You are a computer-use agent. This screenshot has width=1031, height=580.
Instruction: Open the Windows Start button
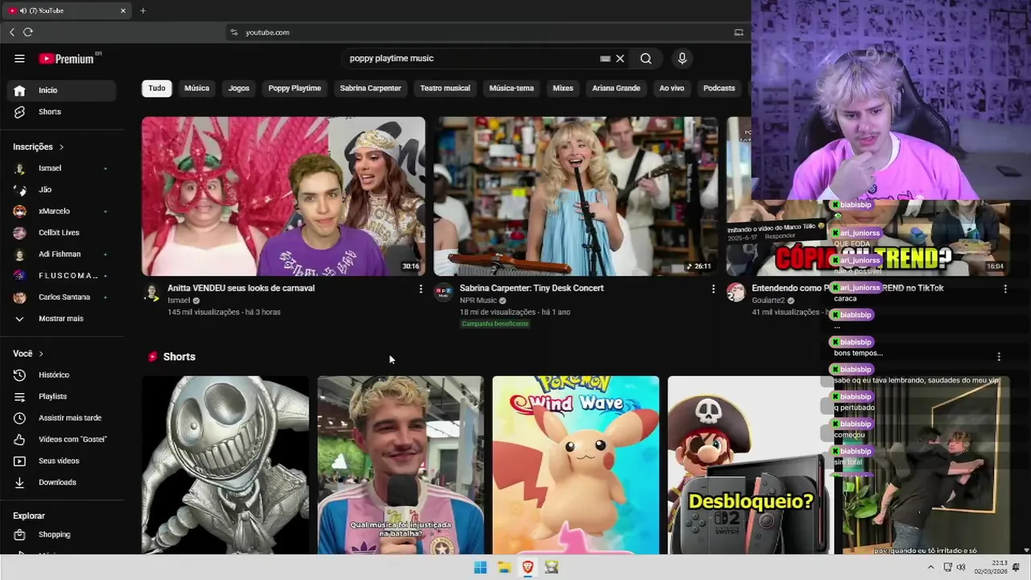tap(480, 567)
